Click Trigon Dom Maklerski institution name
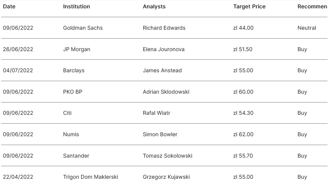Screen dimensions: 328x183 [90, 177]
